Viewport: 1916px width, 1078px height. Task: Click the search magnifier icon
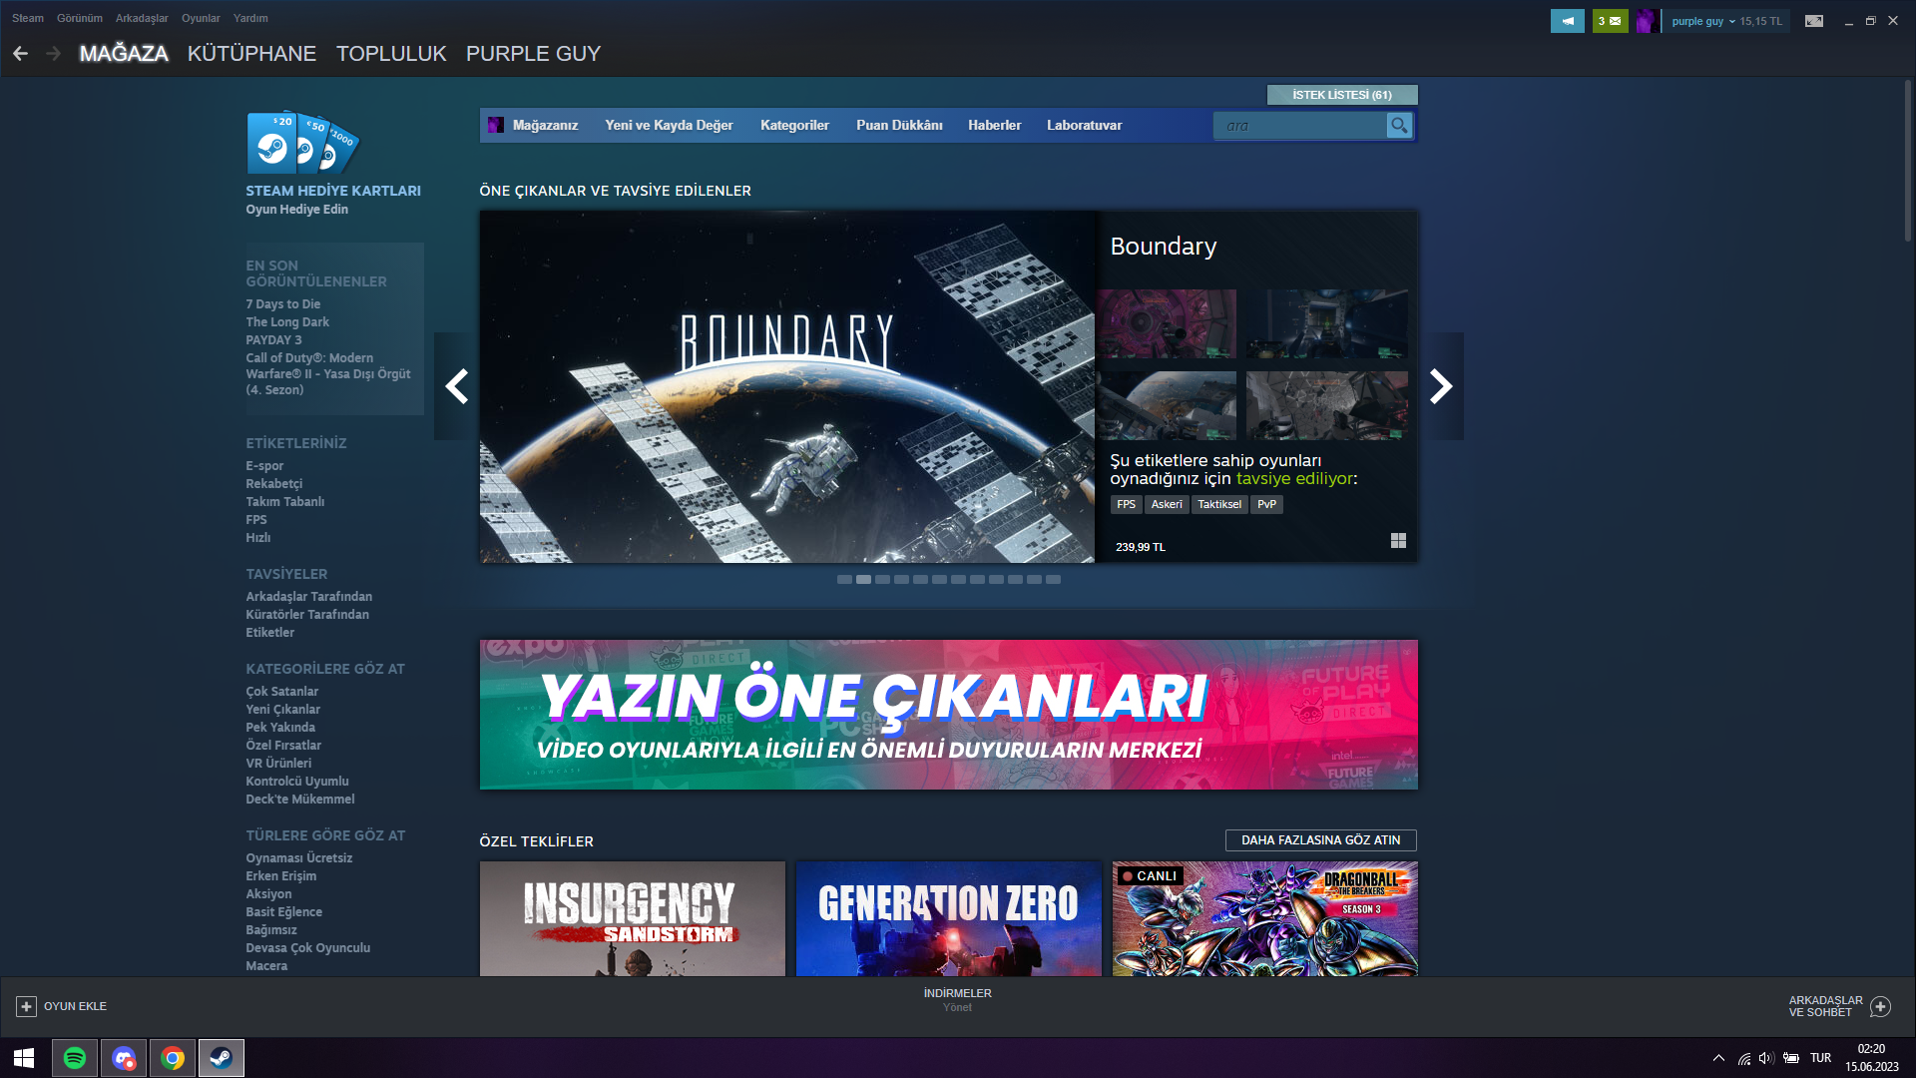tap(1399, 126)
